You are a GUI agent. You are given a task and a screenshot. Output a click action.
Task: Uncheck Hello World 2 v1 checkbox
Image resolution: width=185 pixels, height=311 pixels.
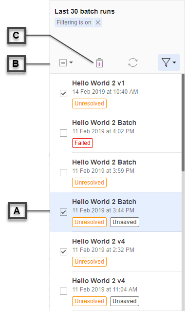pyautogui.click(x=63, y=93)
